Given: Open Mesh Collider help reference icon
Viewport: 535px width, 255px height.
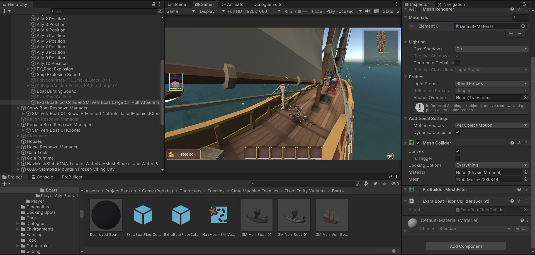Looking at the screenshot, I should tap(512, 143).
